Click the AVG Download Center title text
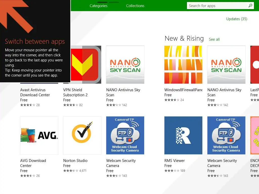This screenshot has width=259, height=194. coord(33,163)
